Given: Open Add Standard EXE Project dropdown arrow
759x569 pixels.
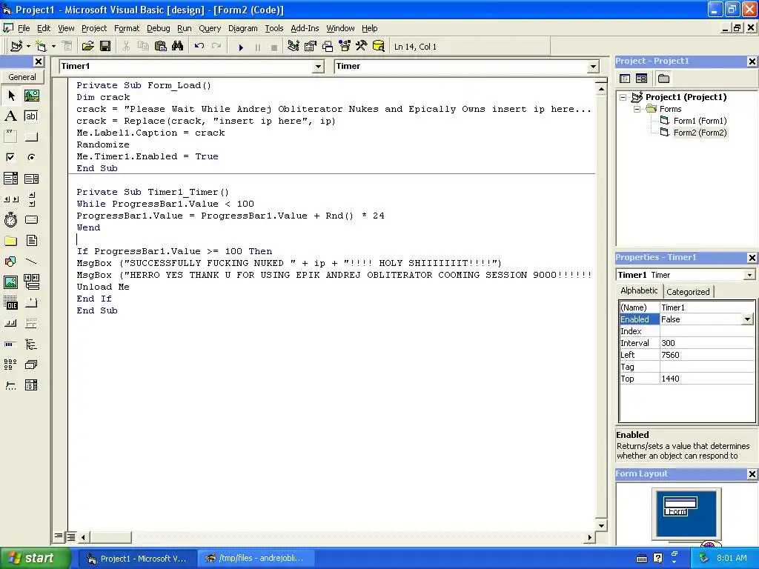Looking at the screenshot, I should pyautogui.click(x=29, y=47).
